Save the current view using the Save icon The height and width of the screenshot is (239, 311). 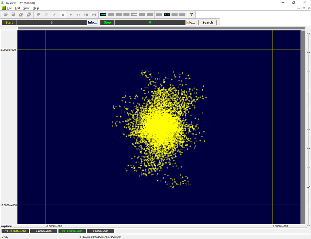(x=13, y=14)
